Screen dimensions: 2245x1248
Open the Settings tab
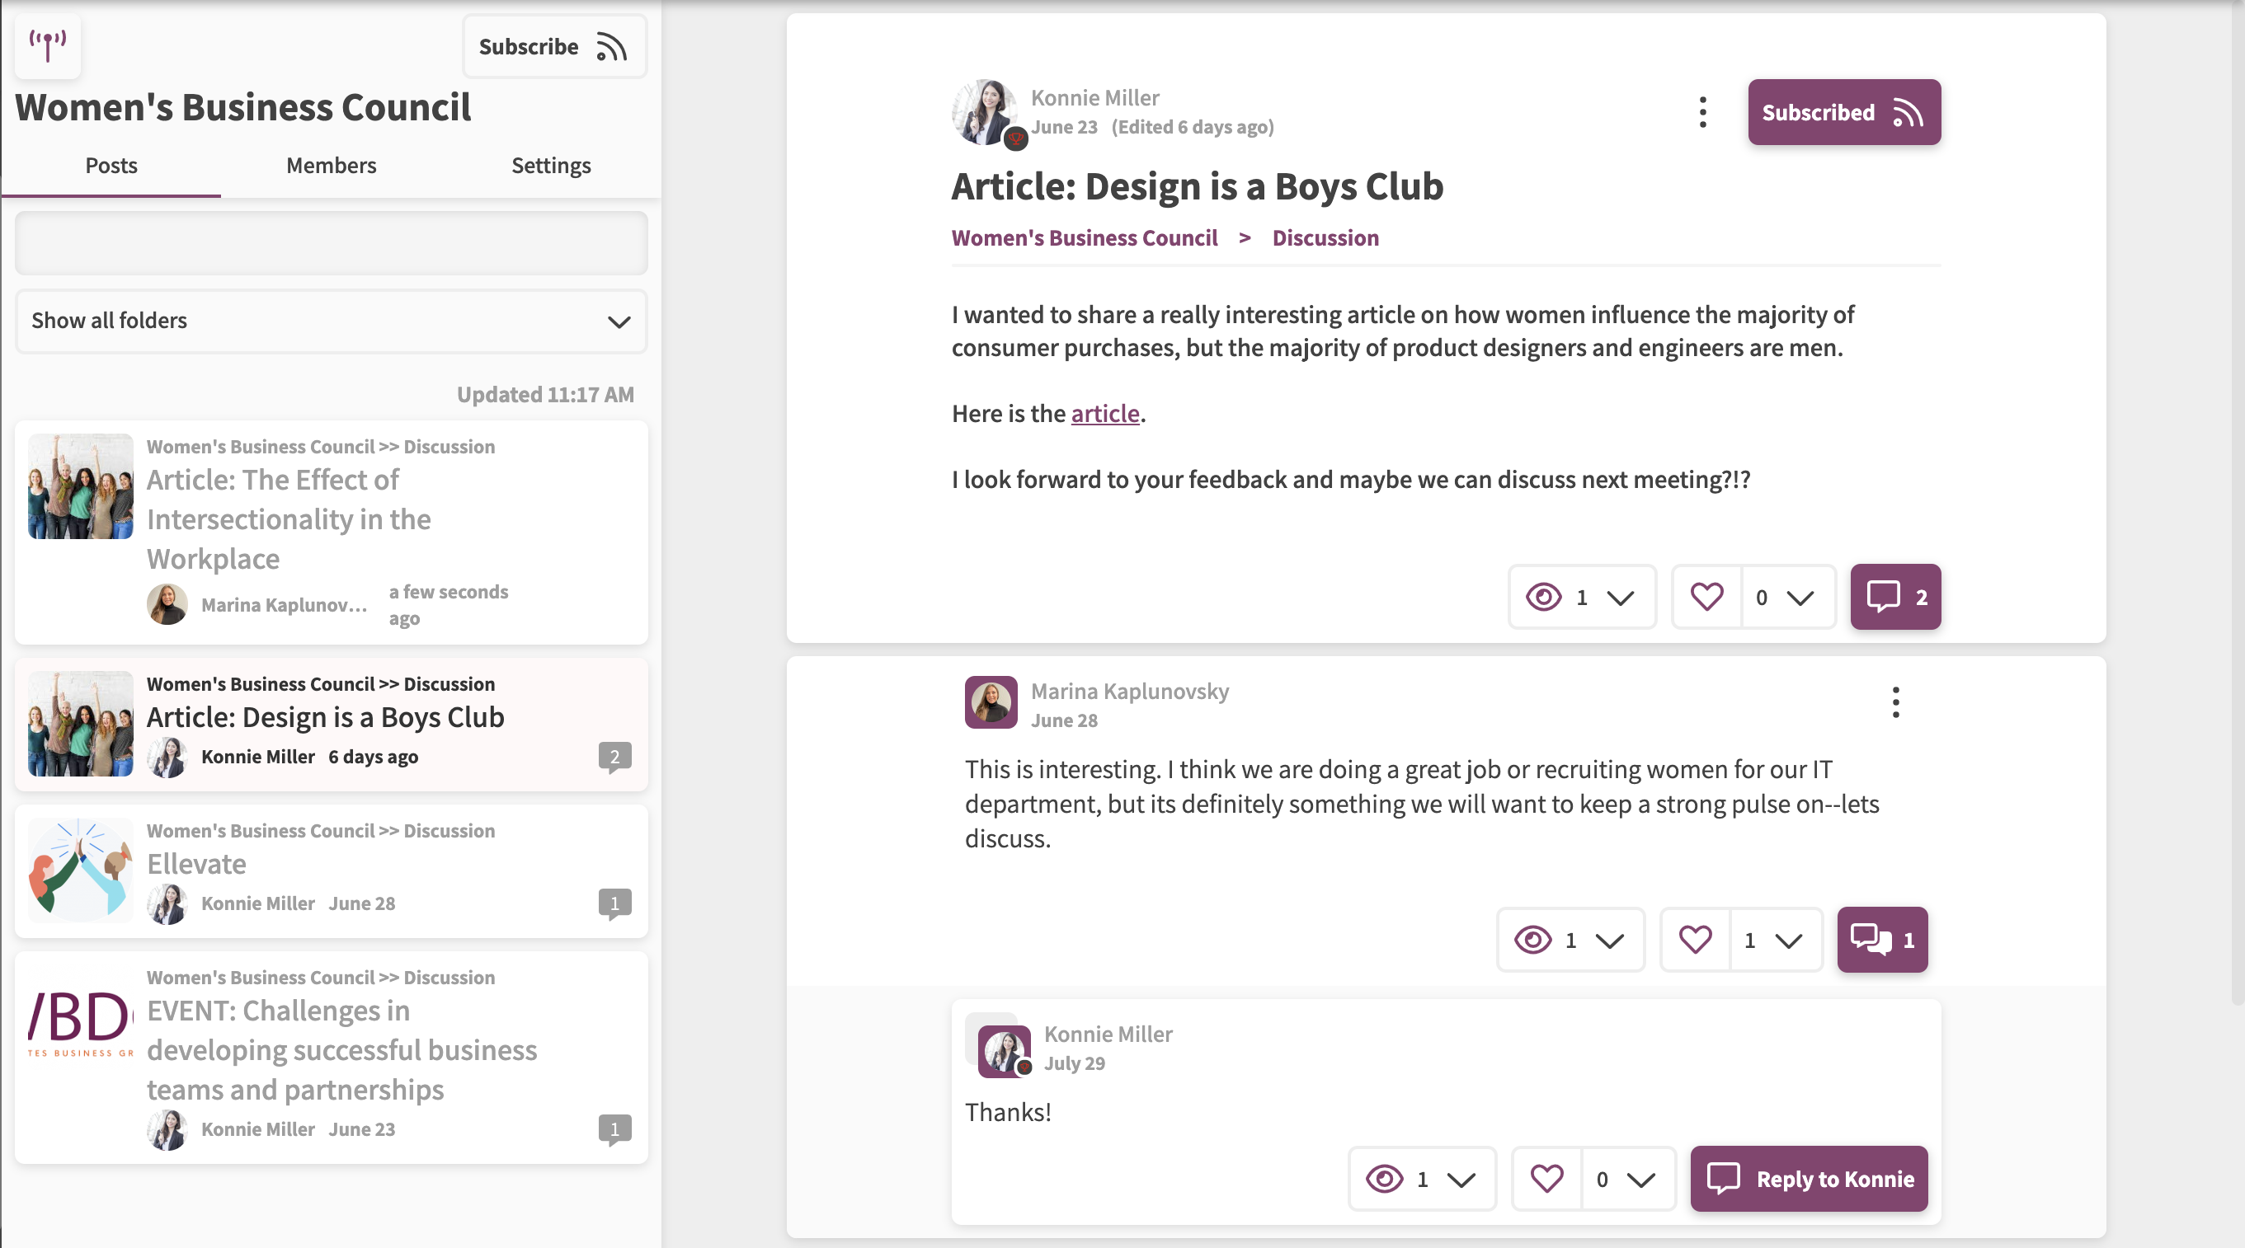tap(551, 166)
